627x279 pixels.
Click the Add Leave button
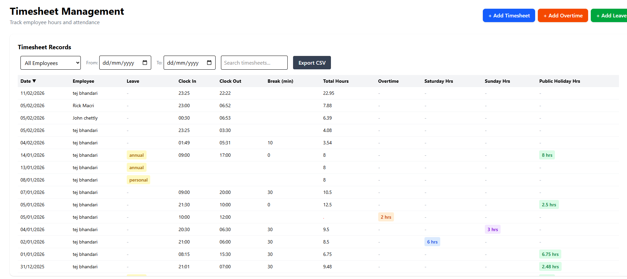pyautogui.click(x=609, y=15)
